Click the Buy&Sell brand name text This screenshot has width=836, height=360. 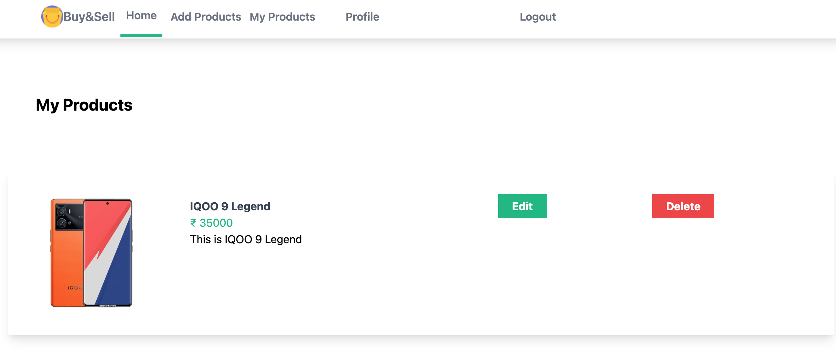pyautogui.click(x=89, y=16)
